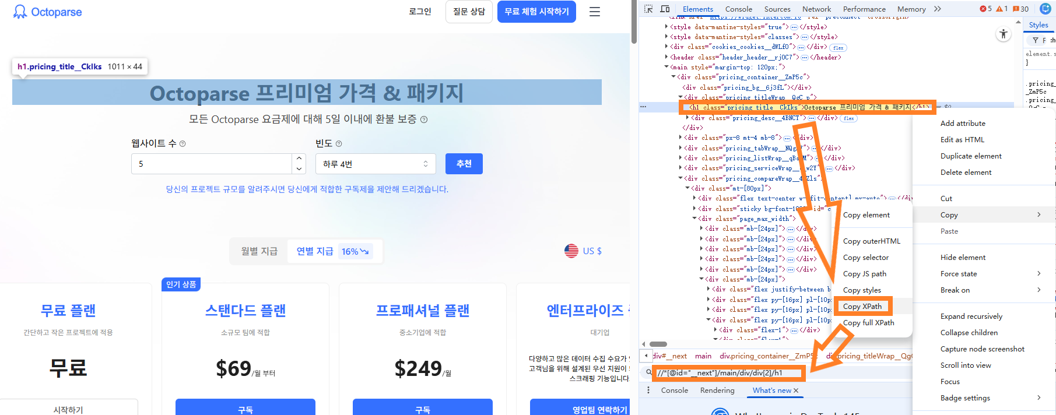Switch to monthly payment (월별 지급)
Image resolution: width=1056 pixels, height=415 pixels.
coord(259,251)
